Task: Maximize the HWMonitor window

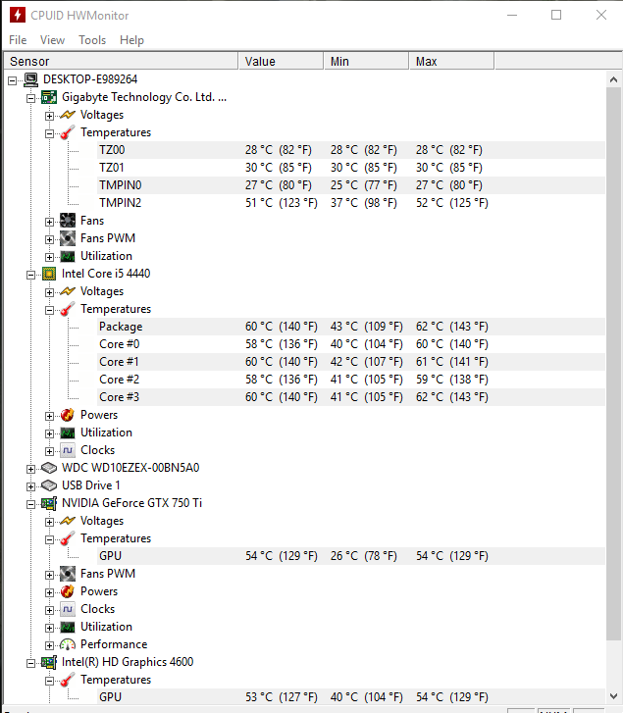Action: pos(556,15)
